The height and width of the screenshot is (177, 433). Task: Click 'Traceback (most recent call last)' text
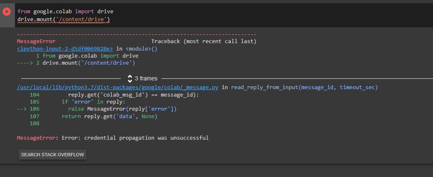(204, 41)
